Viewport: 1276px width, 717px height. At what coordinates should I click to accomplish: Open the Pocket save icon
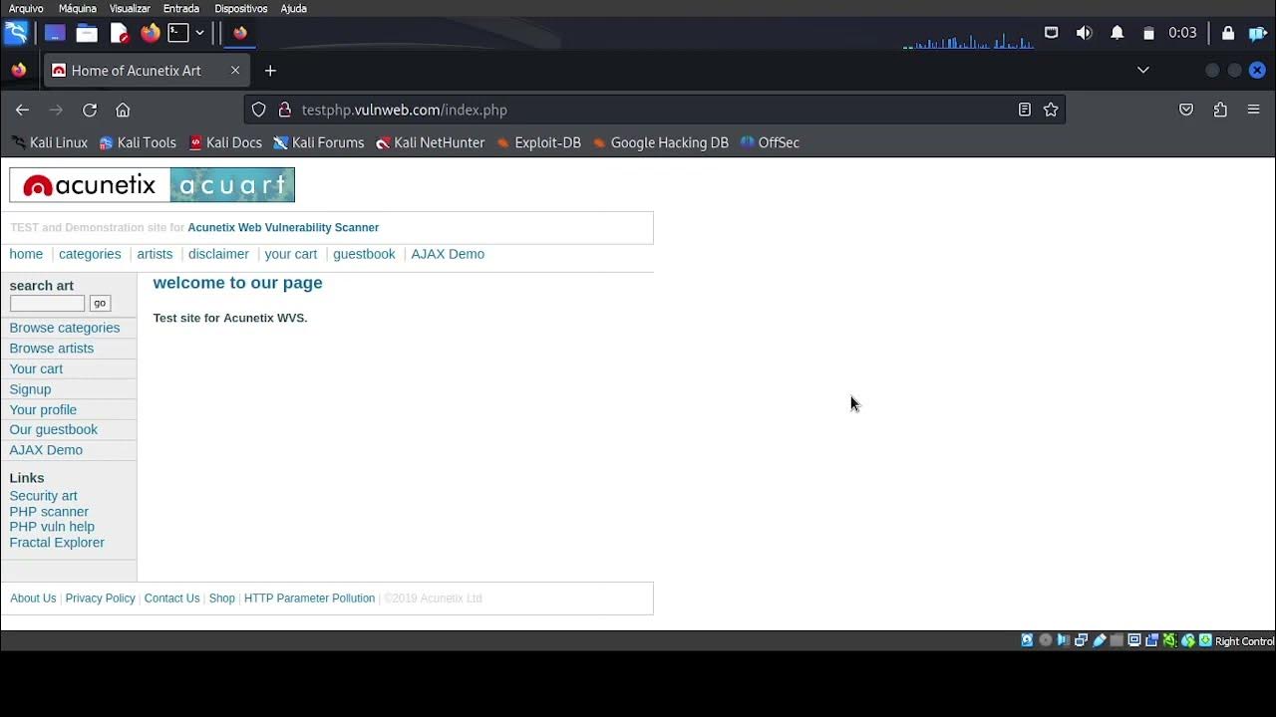(1186, 110)
